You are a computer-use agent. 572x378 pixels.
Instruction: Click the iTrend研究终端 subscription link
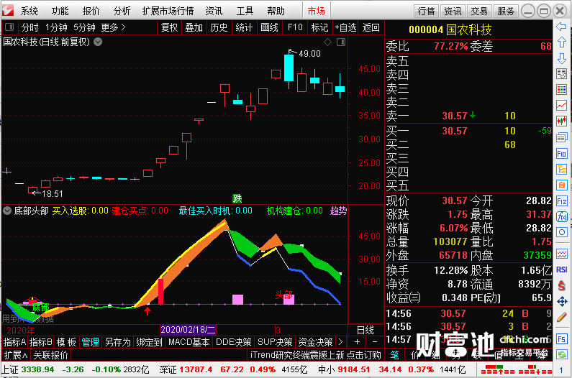click(316, 355)
